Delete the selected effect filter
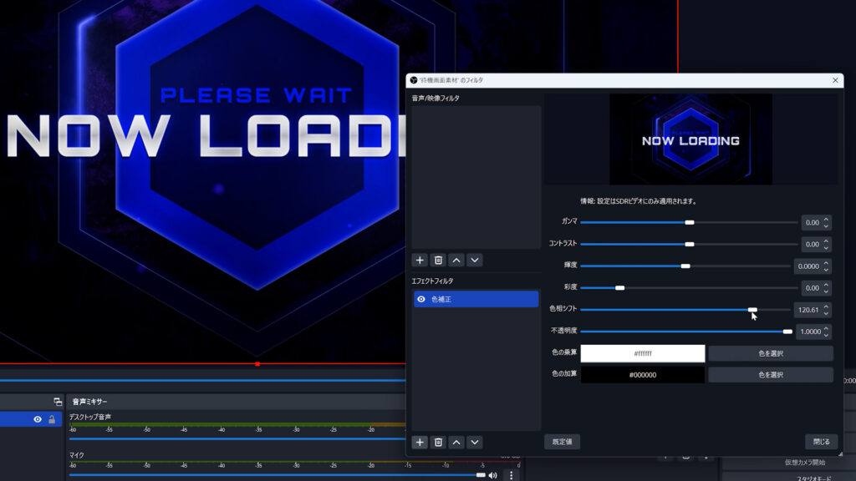856x481 pixels. pos(438,442)
